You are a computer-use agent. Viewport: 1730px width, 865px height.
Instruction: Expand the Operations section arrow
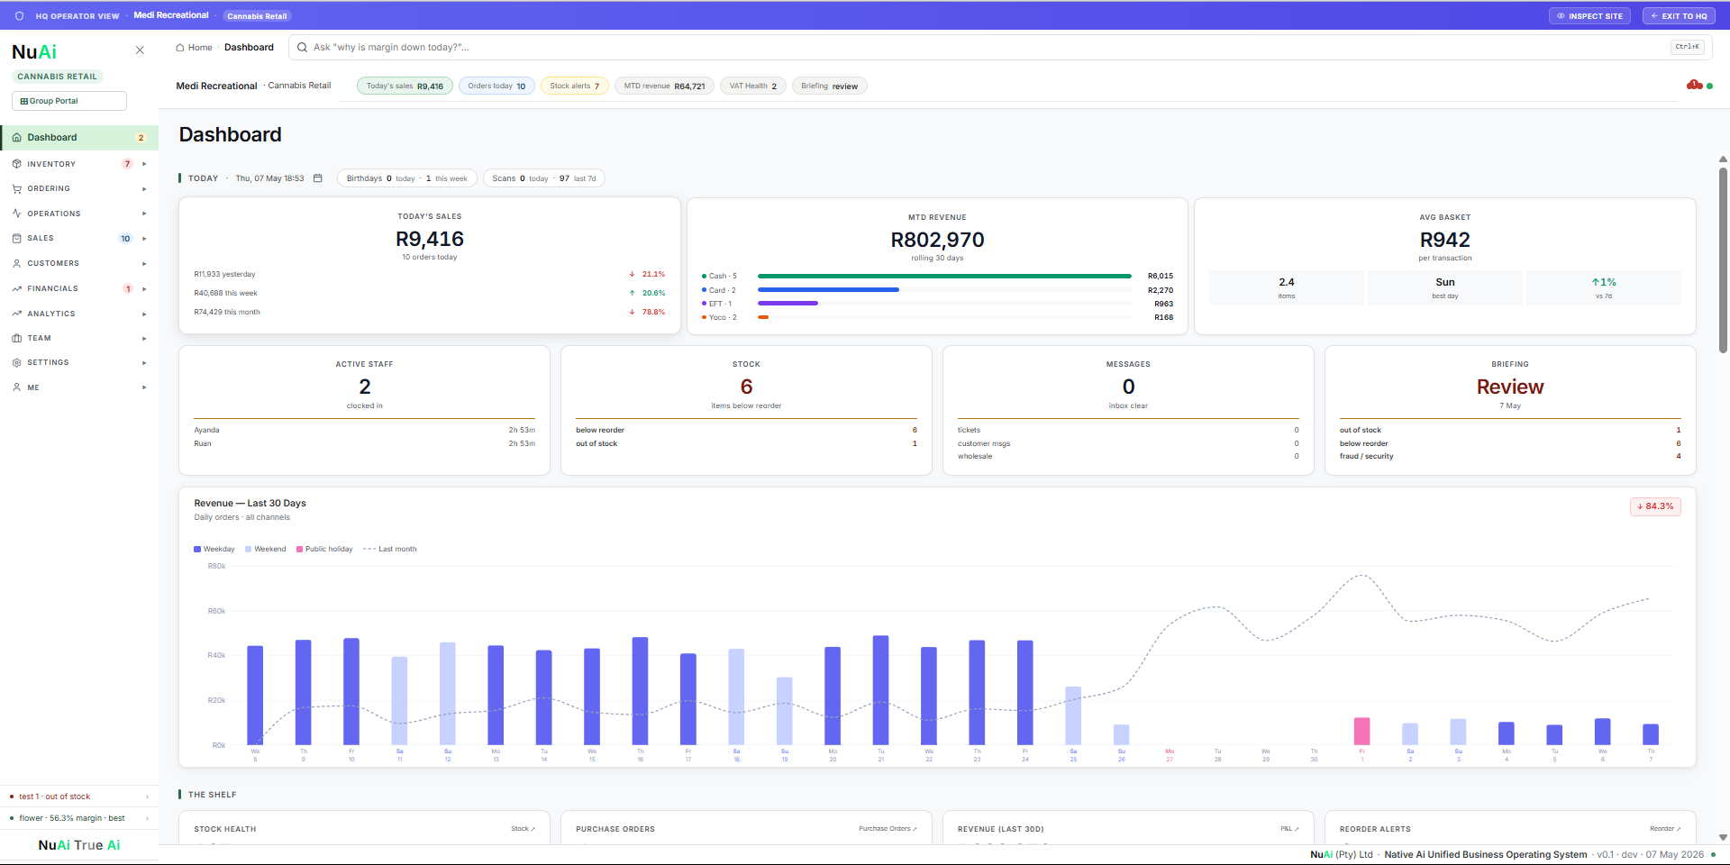pyautogui.click(x=144, y=214)
